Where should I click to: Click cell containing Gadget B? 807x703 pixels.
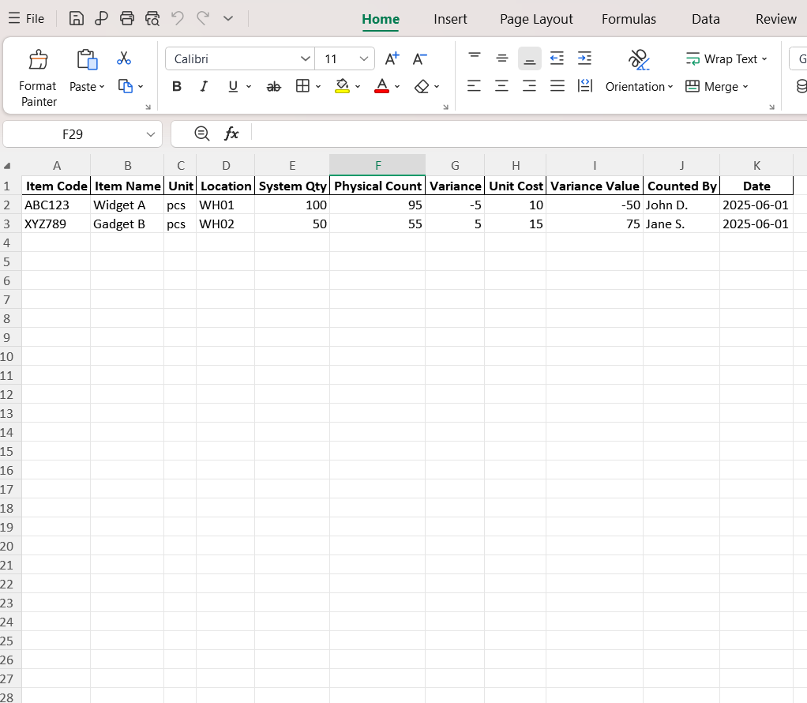(127, 224)
